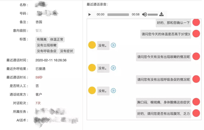The image size is (204, 130).
Task: Select the 体温正常 tag
Action: point(56,39)
